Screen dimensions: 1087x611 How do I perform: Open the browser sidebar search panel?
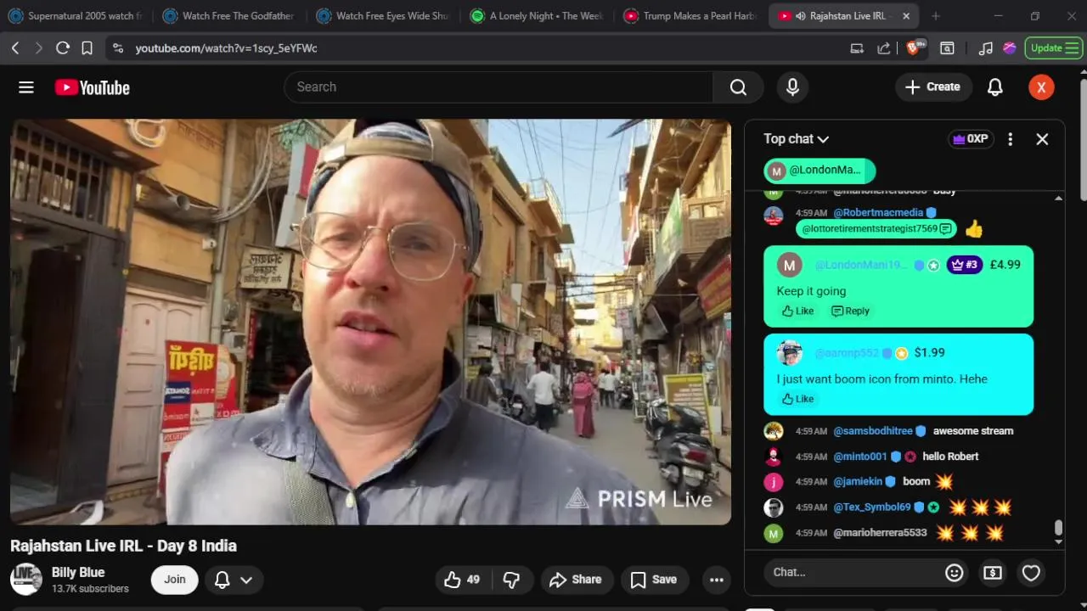click(x=948, y=48)
